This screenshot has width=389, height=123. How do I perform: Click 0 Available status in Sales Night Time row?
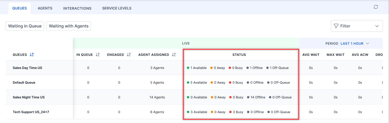point(197,97)
